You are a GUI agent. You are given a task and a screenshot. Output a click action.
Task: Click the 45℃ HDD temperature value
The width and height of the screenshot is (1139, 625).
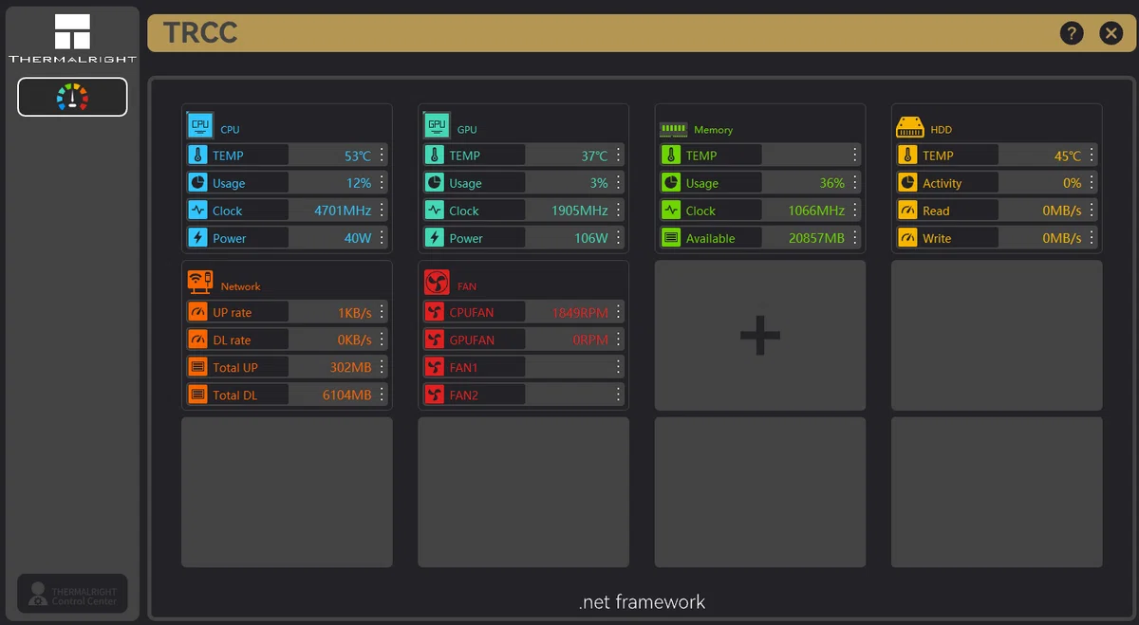pos(1068,156)
